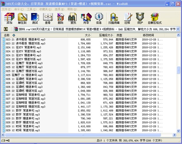Open the 查看 (View) tool
The image size is (182, 144).
click(x=48, y=18)
